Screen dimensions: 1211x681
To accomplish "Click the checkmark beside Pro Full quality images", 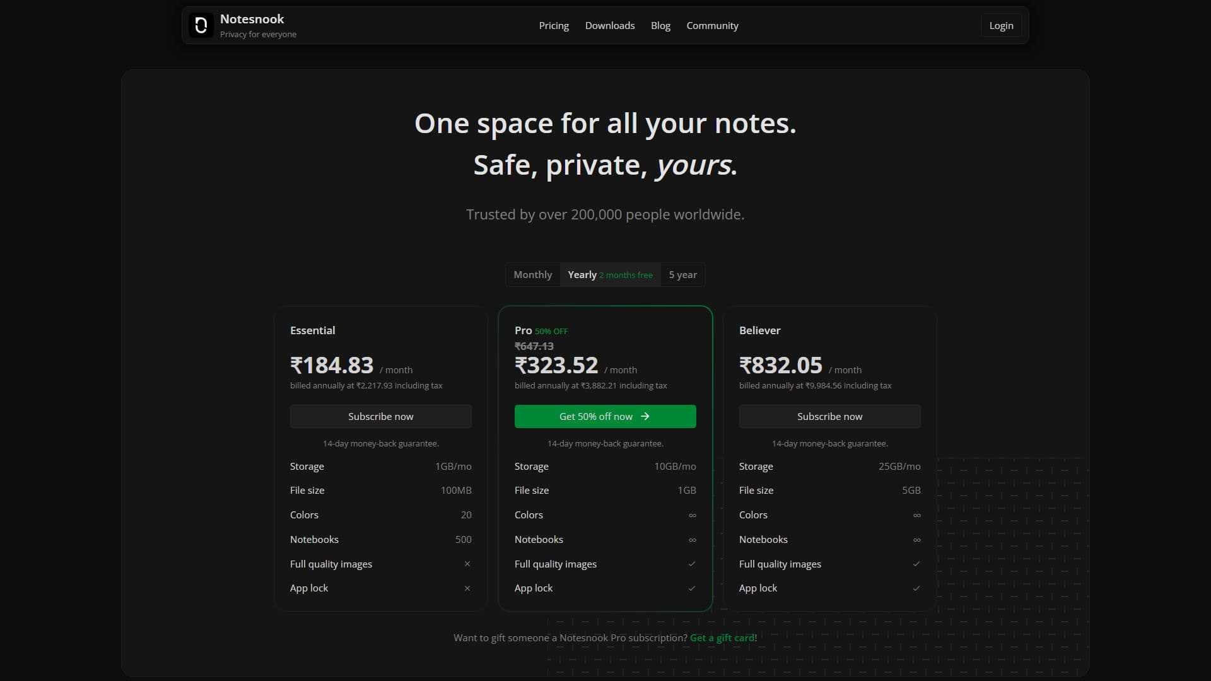I will 692,564.
